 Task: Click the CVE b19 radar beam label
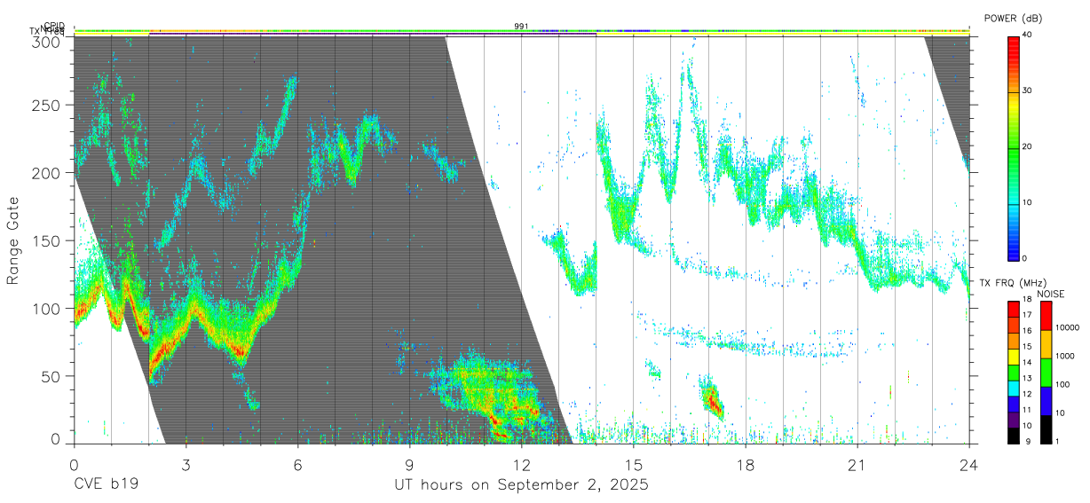tap(106, 485)
